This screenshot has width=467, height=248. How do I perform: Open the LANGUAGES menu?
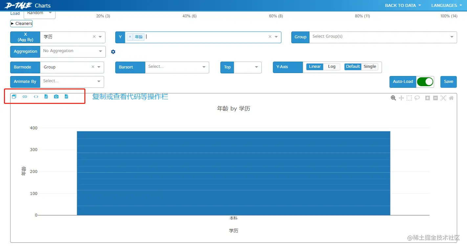(x=447, y=6)
